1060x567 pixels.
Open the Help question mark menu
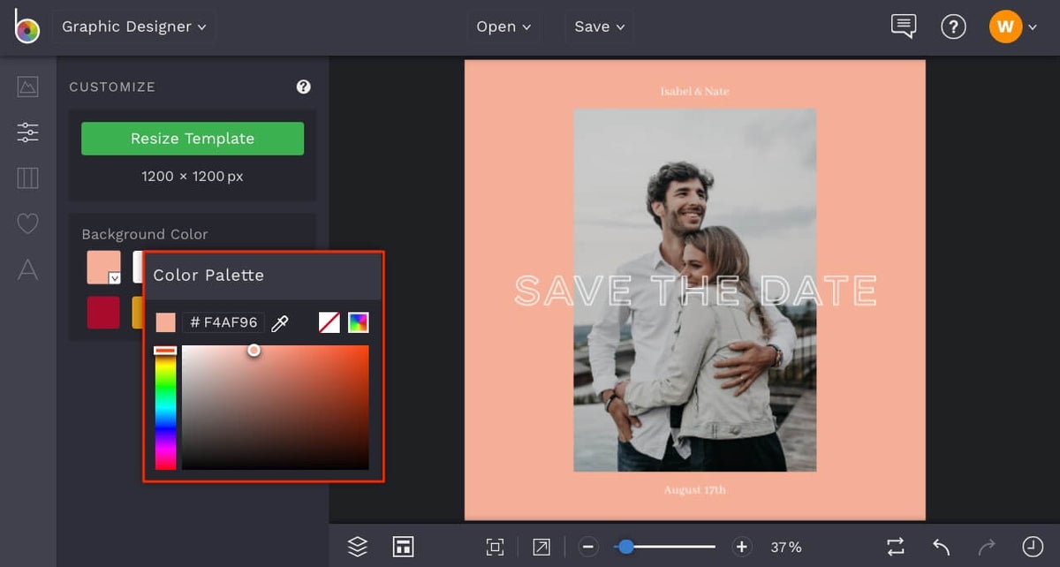(954, 26)
